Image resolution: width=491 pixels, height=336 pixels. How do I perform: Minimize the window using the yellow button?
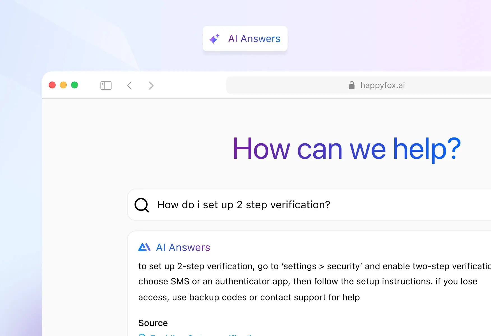coord(63,85)
